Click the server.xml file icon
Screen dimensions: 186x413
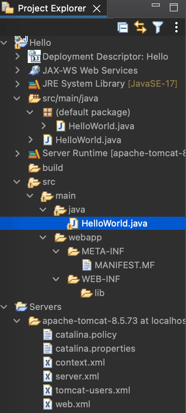click(x=48, y=376)
